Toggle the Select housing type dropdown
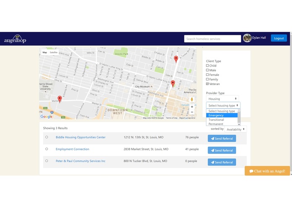The image size is (292, 207). pyautogui.click(x=223, y=106)
